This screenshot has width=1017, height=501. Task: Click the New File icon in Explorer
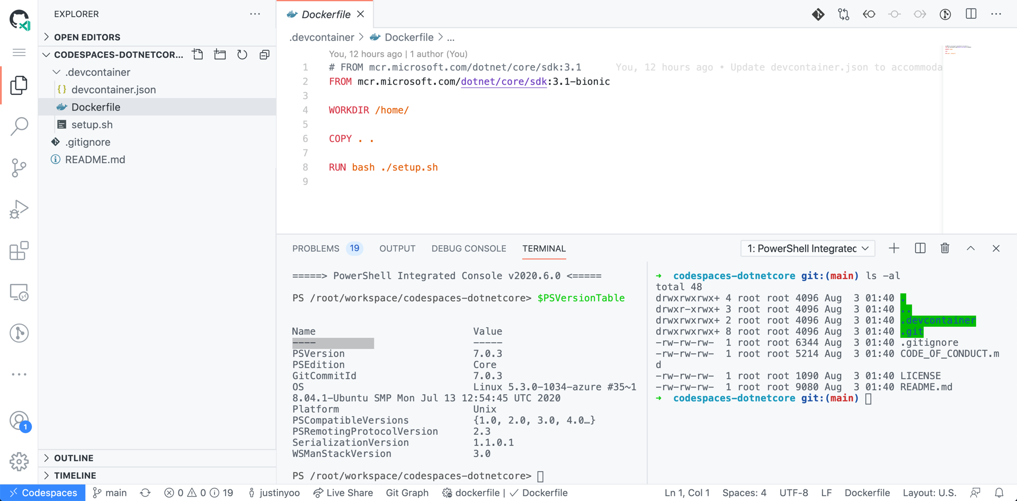click(x=198, y=55)
